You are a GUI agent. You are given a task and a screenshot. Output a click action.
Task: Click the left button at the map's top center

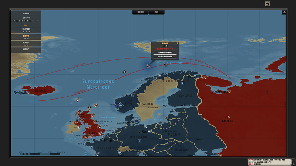coord(141,12)
